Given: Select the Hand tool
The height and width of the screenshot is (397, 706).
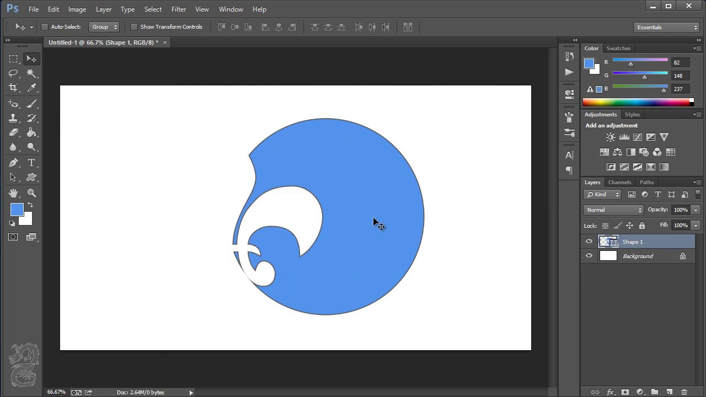Looking at the screenshot, I should (13, 193).
